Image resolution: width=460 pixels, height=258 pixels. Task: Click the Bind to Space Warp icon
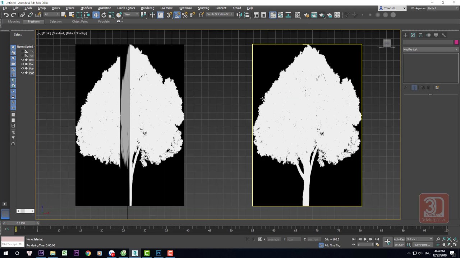tap(38, 15)
